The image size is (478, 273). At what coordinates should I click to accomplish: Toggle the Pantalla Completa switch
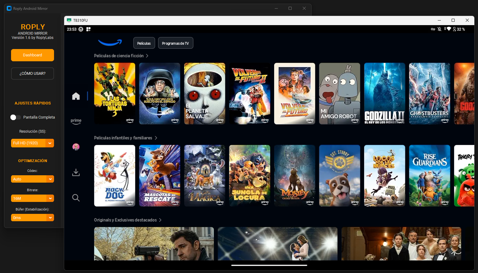pyautogui.click(x=15, y=117)
